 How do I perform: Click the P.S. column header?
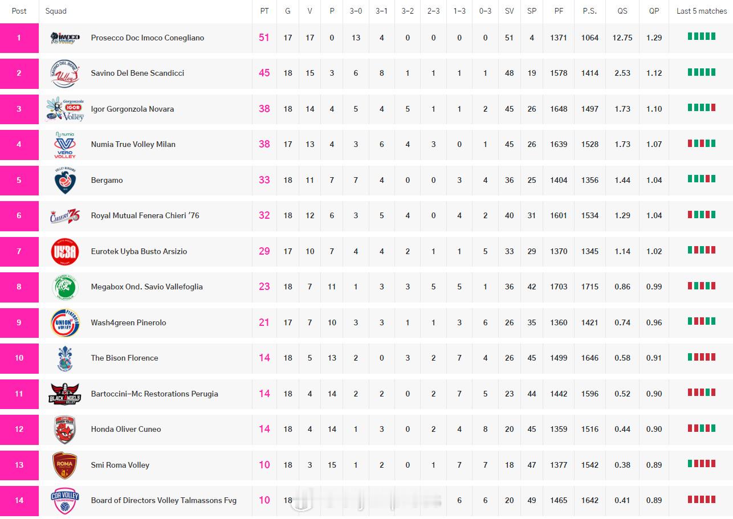coord(590,11)
